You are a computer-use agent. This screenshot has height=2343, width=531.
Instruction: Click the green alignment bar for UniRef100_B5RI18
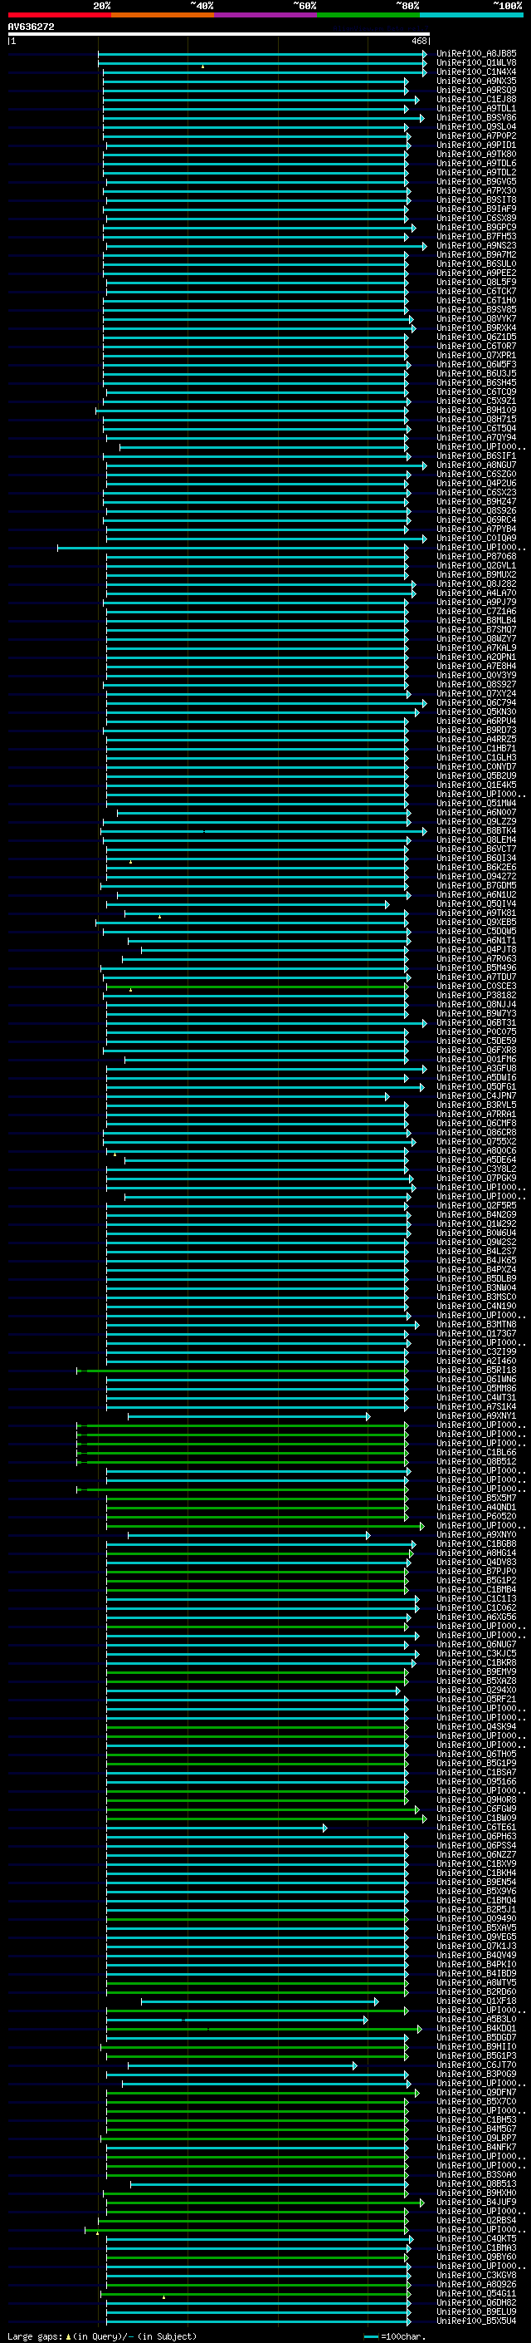click(x=243, y=1370)
